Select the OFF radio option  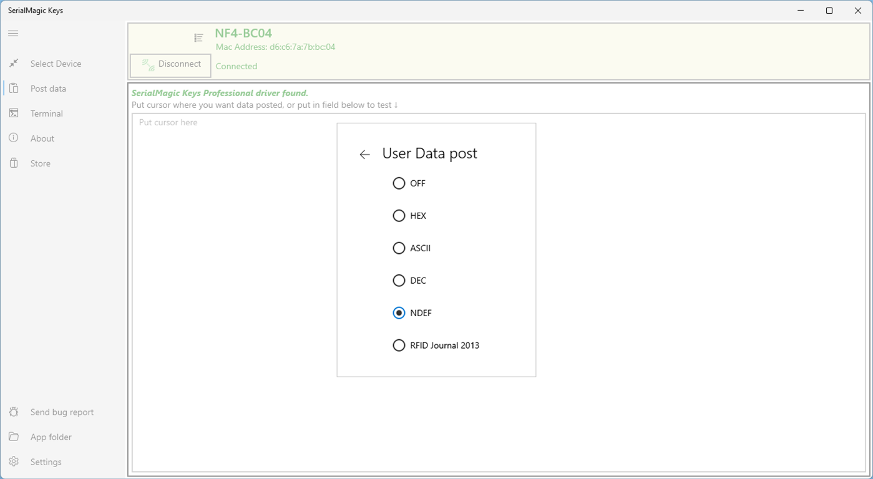[399, 183]
